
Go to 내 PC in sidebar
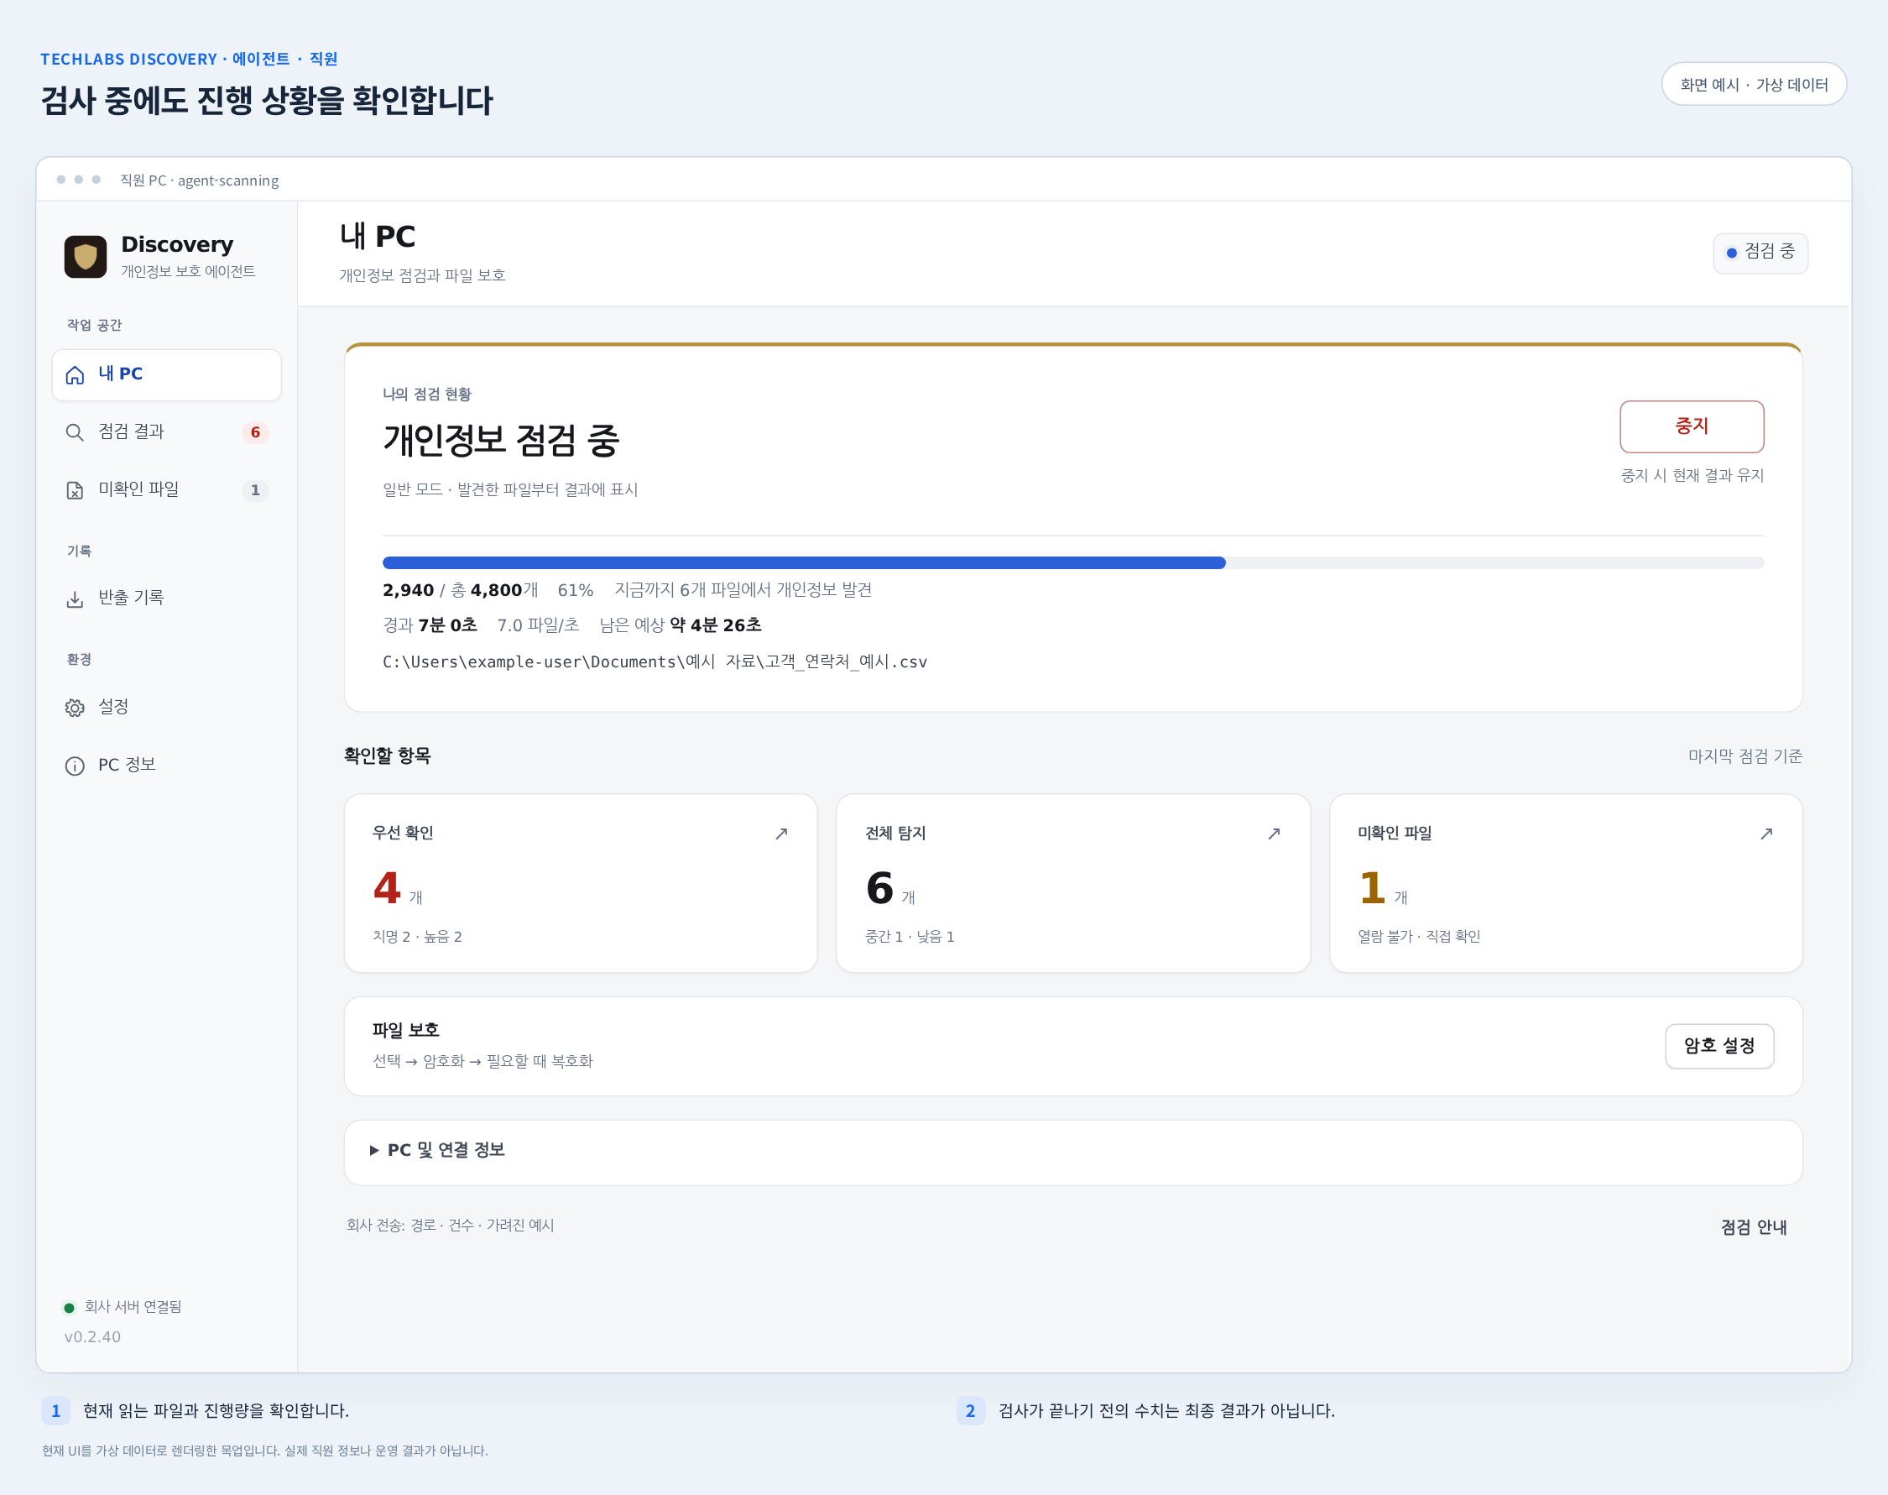pyautogui.click(x=166, y=375)
